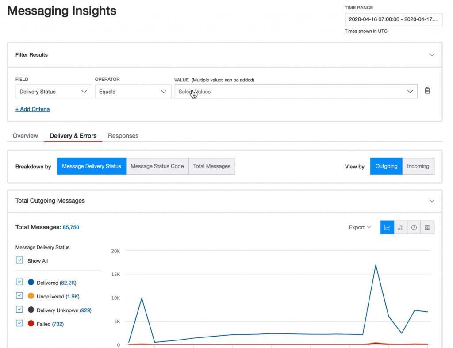The width and height of the screenshot is (453, 348).
Task: Switch to table view of messages
Action: 427,227
